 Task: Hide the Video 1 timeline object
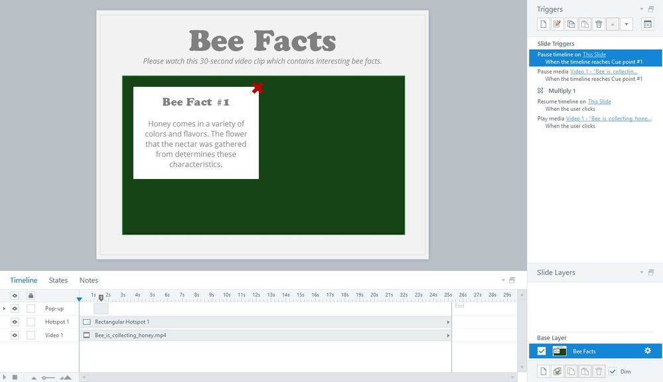[15, 336]
